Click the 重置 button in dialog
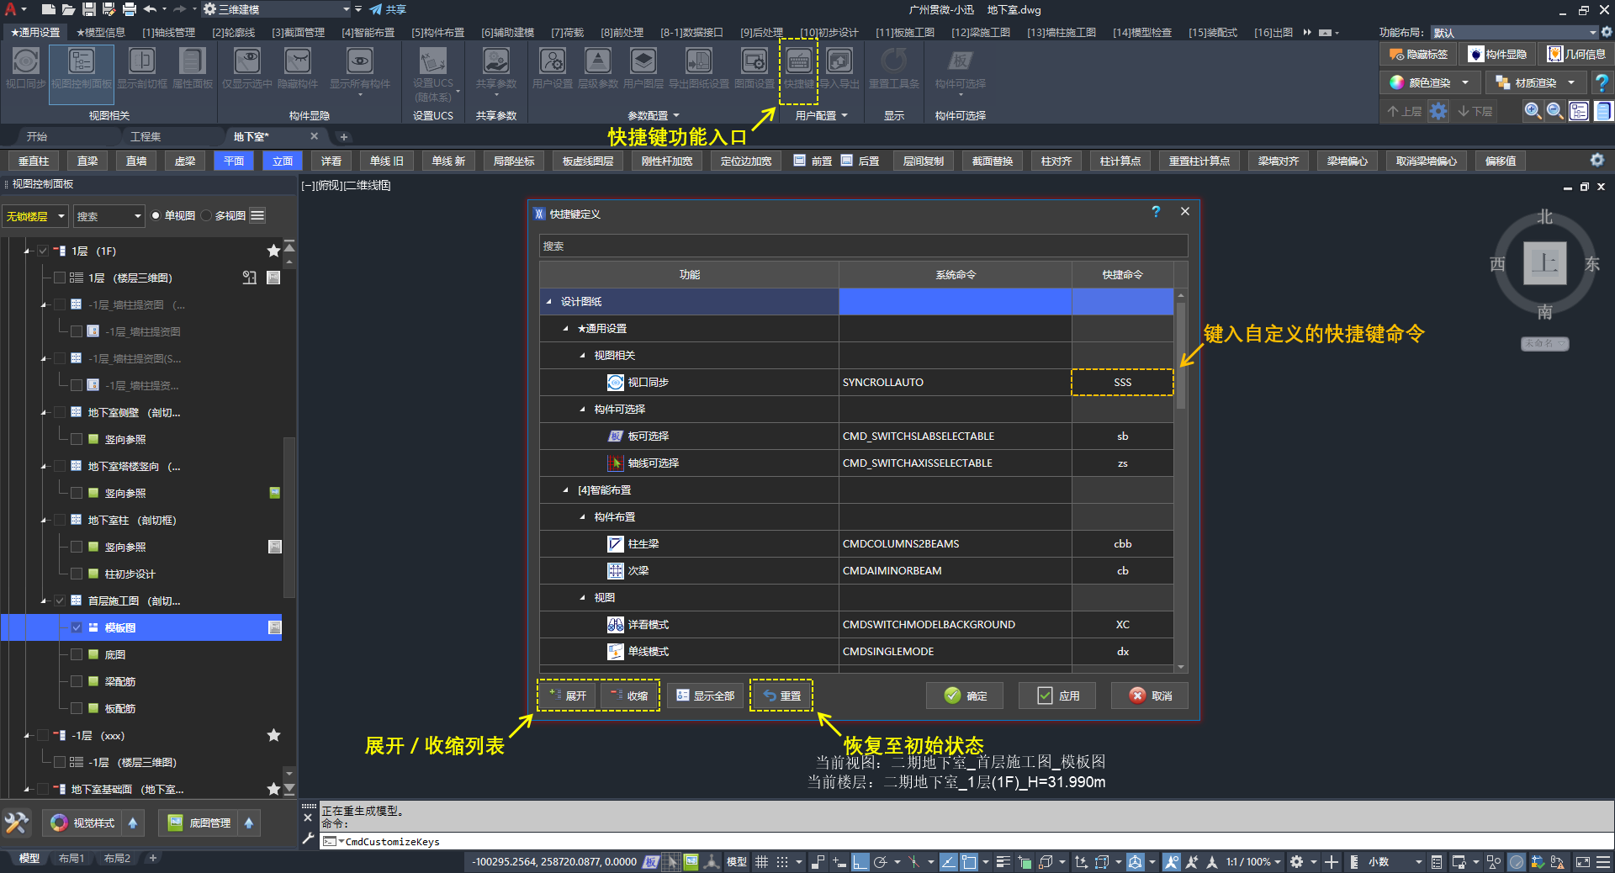 pyautogui.click(x=781, y=696)
